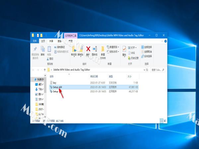Switch to details view icon in status bar

[x=162, y=121]
